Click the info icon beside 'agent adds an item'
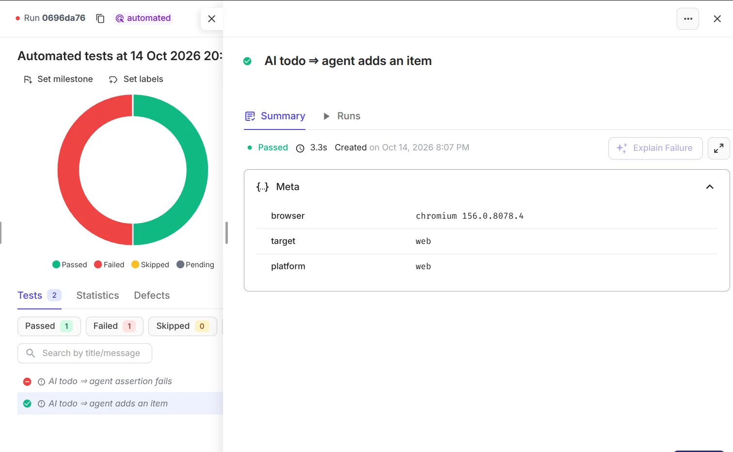 coord(41,404)
